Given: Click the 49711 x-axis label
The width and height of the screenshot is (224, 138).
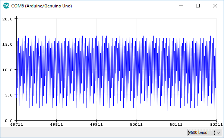Looking at the screenshot, I should tap(16, 125).
